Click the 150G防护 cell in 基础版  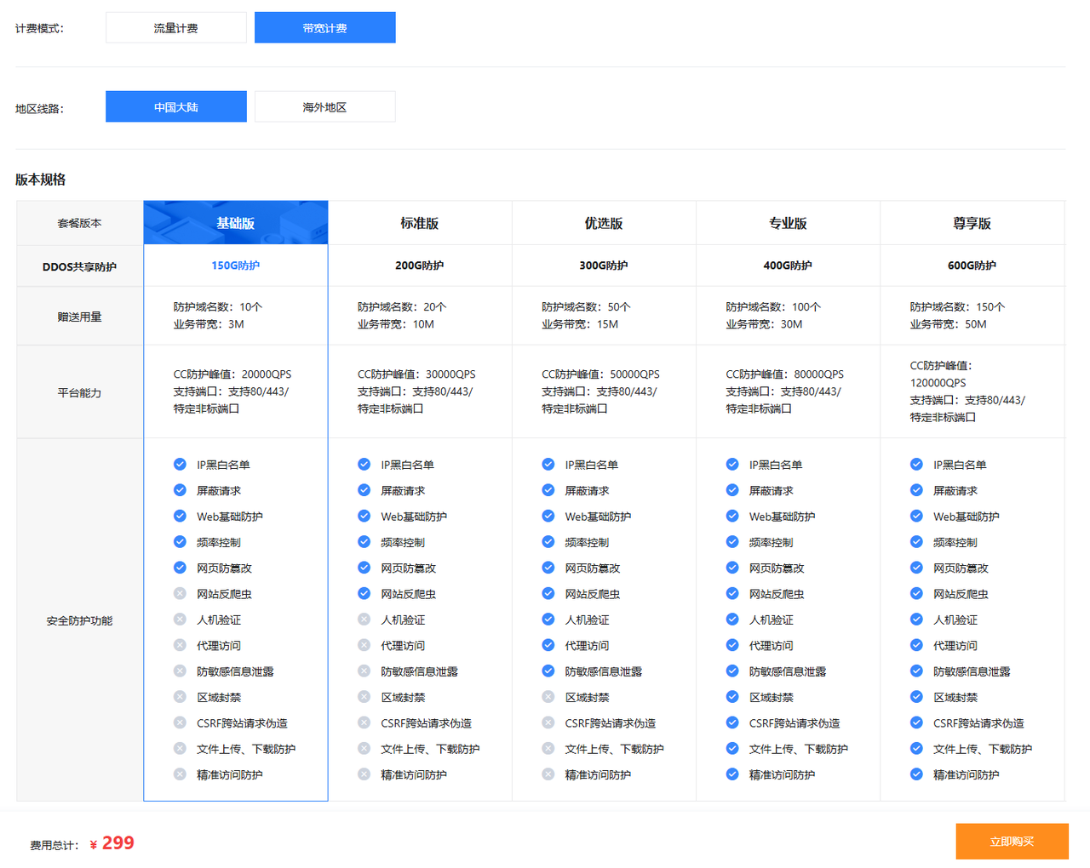(x=236, y=266)
